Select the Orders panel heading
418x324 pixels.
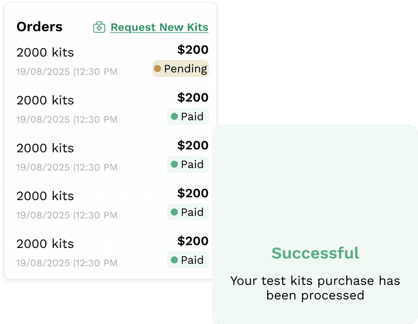(x=40, y=27)
